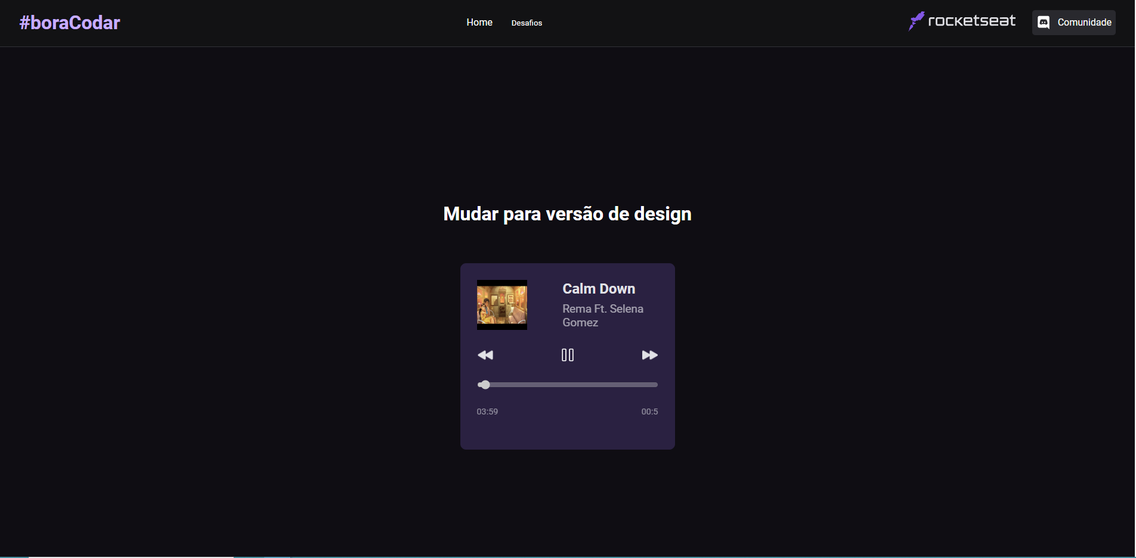Click the Calm Down song title

[x=599, y=289]
